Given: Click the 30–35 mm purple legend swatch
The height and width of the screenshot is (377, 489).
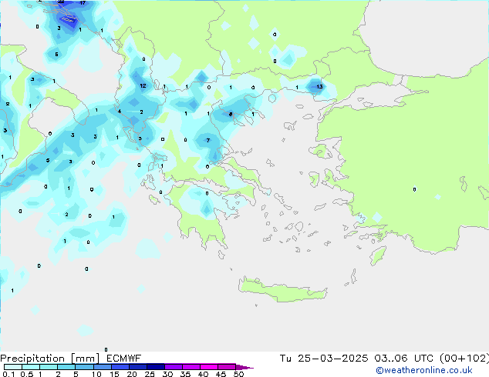Looking at the screenshot, I should click(x=173, y=367).
